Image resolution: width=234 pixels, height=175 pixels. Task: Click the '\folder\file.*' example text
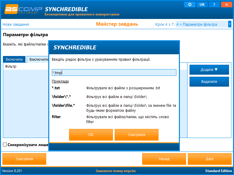click(x=63, y=106)
